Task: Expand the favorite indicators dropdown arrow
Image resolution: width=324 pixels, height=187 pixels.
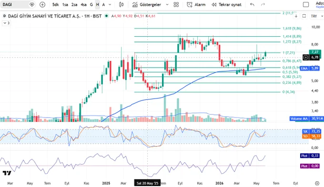Action: (167, 5)
